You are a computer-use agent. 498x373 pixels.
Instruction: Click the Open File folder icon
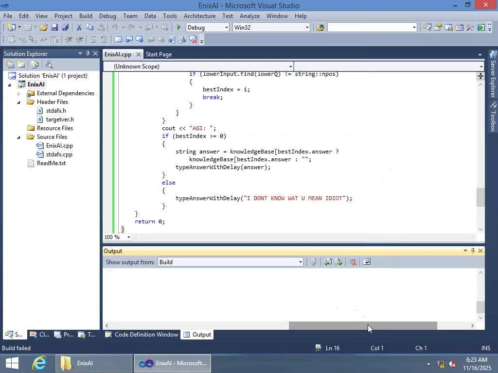[43, 27]
